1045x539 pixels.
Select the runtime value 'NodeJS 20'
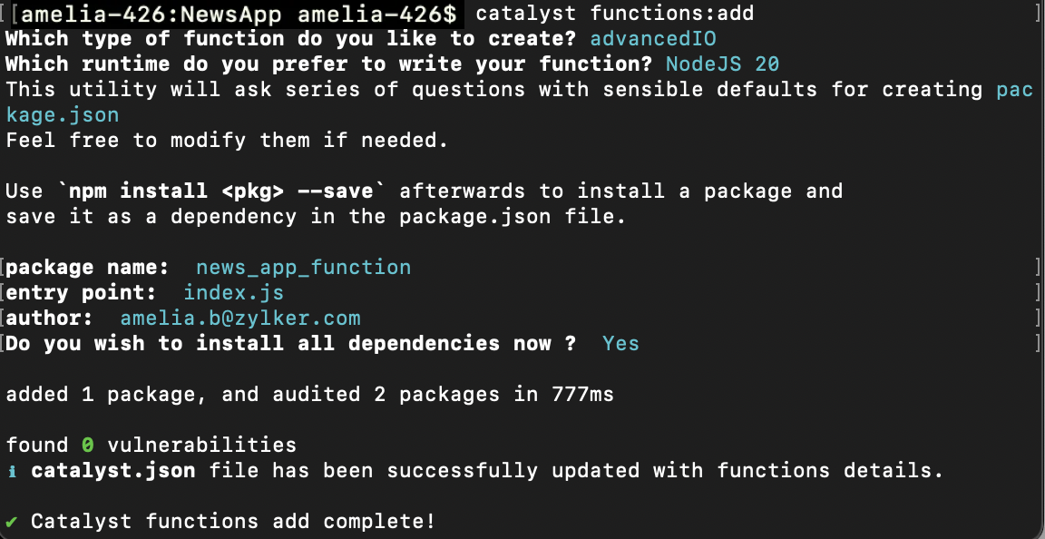722,64
